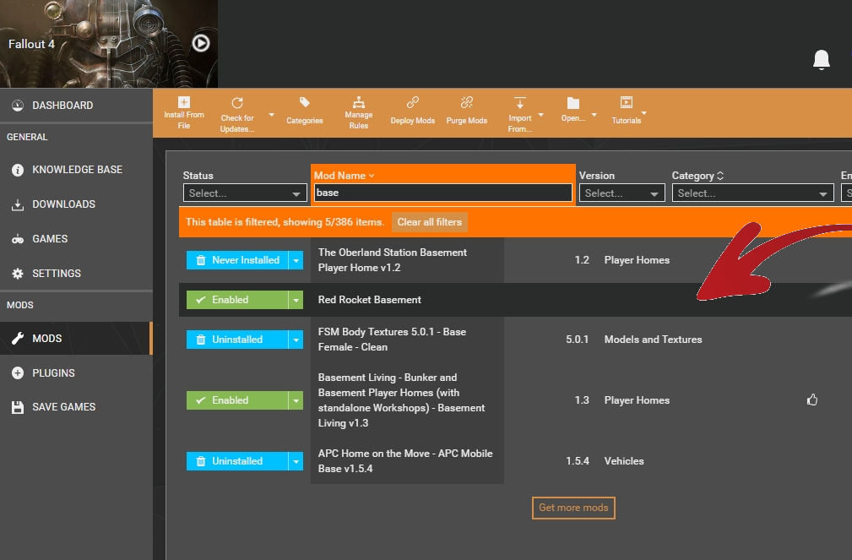Image resolution: width=852 pixels, height=560 pixels.
Task: Expand the Import From dropdown arrow
Action: (x=540, y=115)
